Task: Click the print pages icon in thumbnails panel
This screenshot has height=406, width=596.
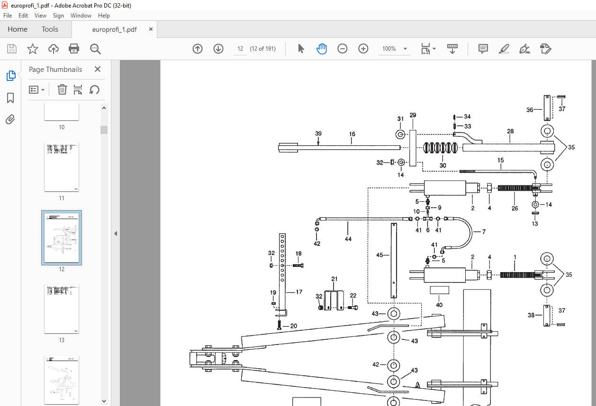Action: 78,89
